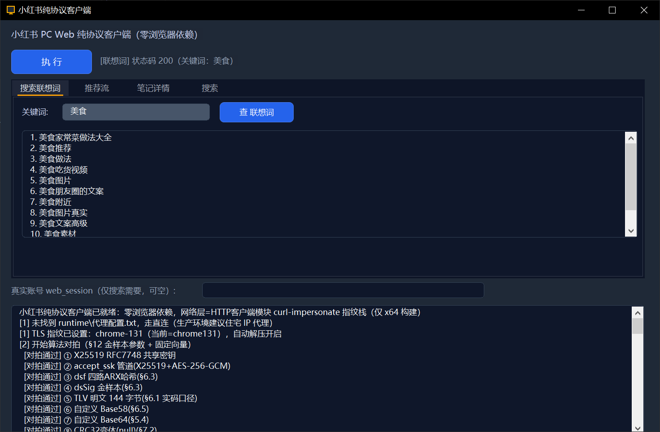Select result 美食推荐
This screenshot has width=660, height=432.
coord(51,148)
